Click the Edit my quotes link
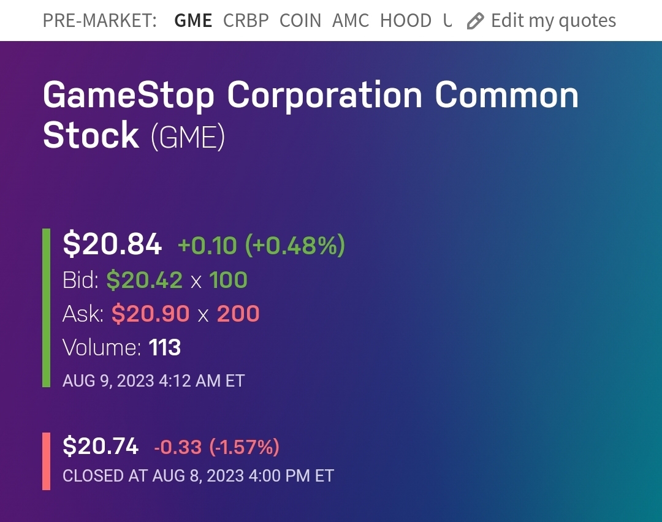Screen dimensions: 662x522 coord(553,21)
